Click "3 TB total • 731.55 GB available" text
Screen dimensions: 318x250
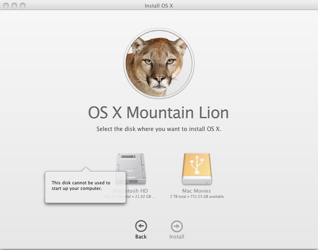click(x=197, y=197)
